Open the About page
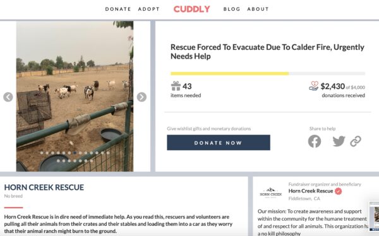 pyautogui.click(x=258, y=9)
